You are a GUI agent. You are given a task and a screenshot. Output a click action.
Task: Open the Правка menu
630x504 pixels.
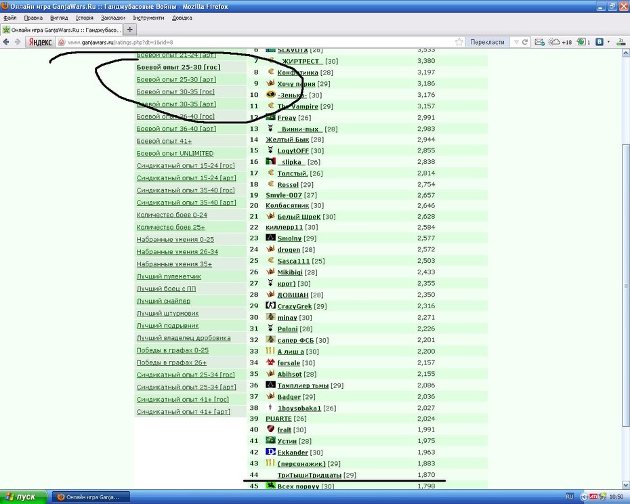33,18
